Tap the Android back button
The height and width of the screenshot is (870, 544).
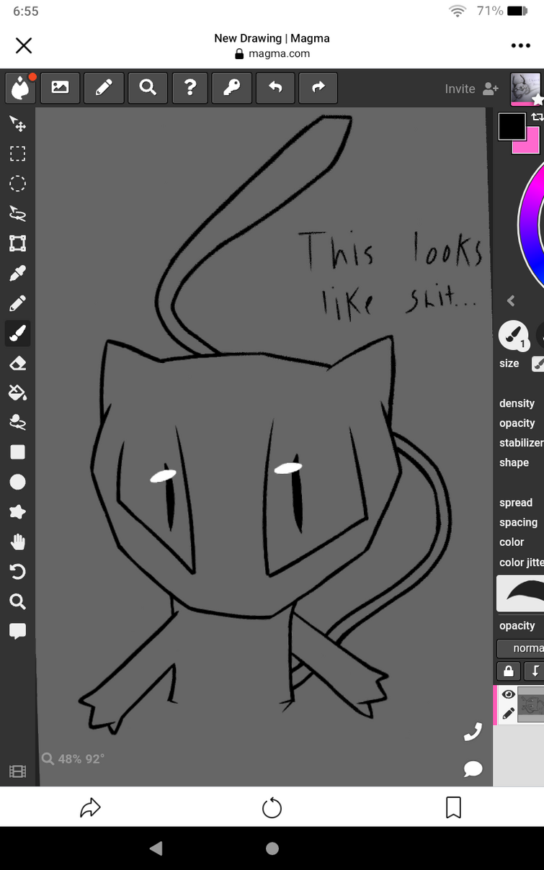[x=156, y=848]
